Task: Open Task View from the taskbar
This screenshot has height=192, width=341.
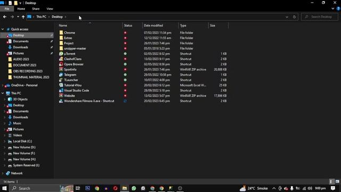Action: click(x=78, y=188)
